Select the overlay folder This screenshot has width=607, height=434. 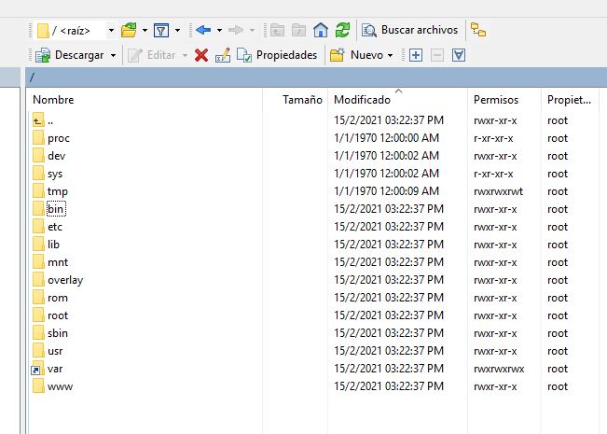click(x=65, y=280)
